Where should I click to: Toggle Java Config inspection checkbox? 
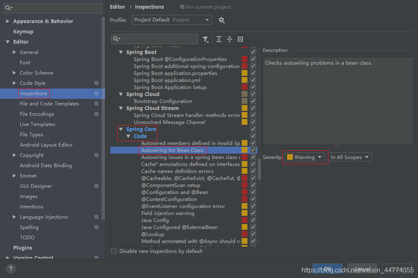click(x=253, y=220)
